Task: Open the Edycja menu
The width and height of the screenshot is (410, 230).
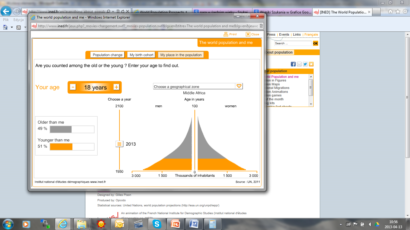Action: (19, 20)
